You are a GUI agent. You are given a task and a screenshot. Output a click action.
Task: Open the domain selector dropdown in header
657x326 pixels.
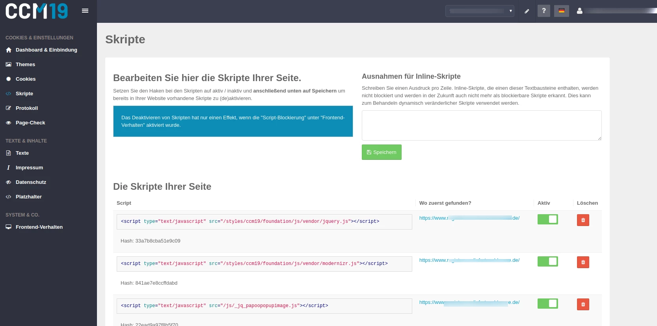(x=480, y=11)
